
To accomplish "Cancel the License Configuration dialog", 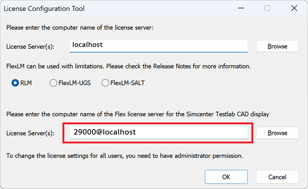I will (x=277, y=177).
